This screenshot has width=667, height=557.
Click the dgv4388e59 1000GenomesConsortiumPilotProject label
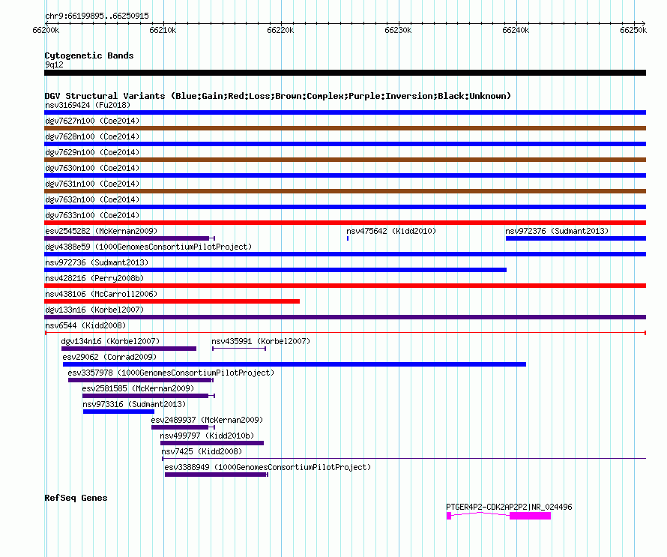(x=148, y=247)
